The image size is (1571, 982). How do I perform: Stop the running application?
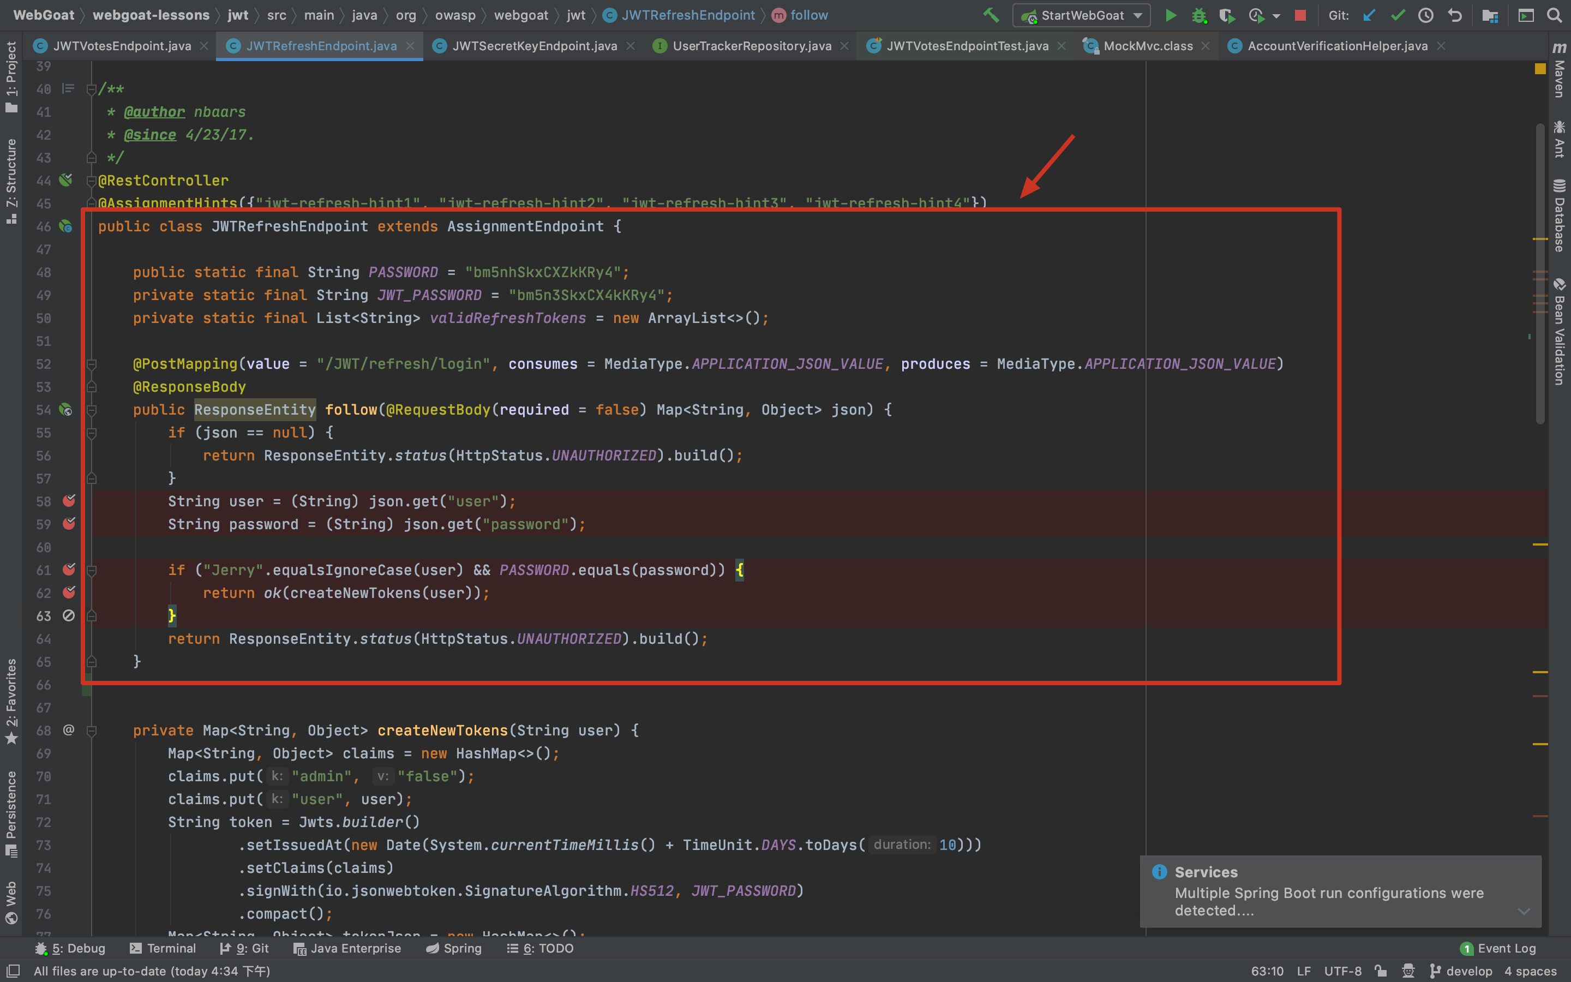[1300, 15]
